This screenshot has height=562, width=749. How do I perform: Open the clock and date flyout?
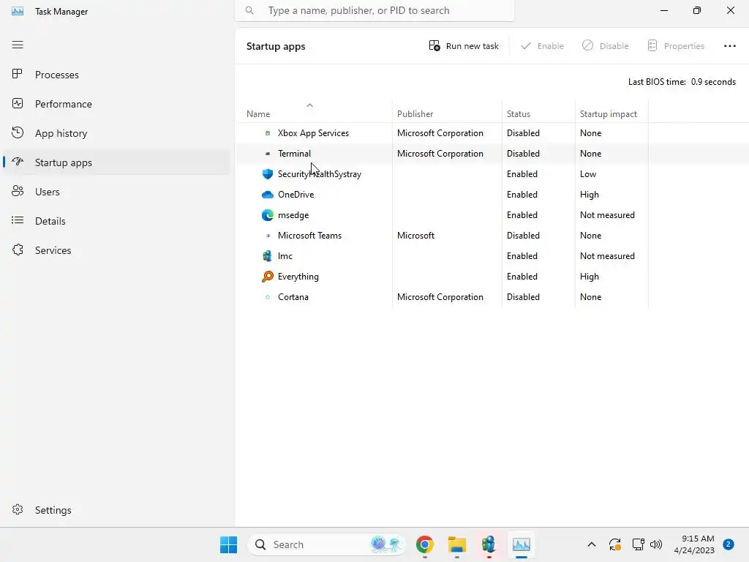[x=693, y=544]
